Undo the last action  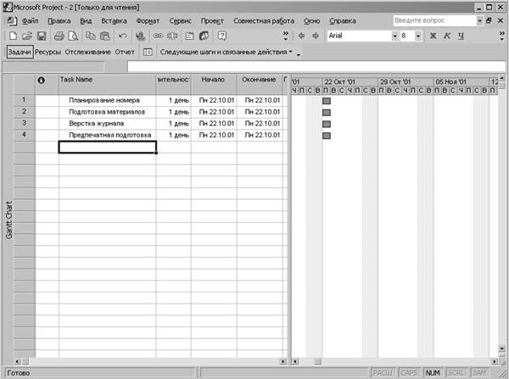(122, 36)
